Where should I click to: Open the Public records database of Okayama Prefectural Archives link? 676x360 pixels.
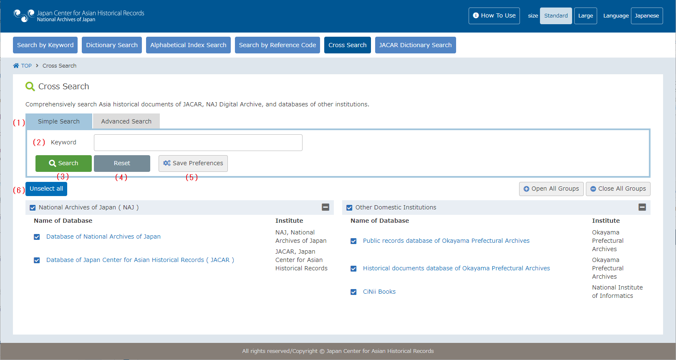click(x=446, y=241)
